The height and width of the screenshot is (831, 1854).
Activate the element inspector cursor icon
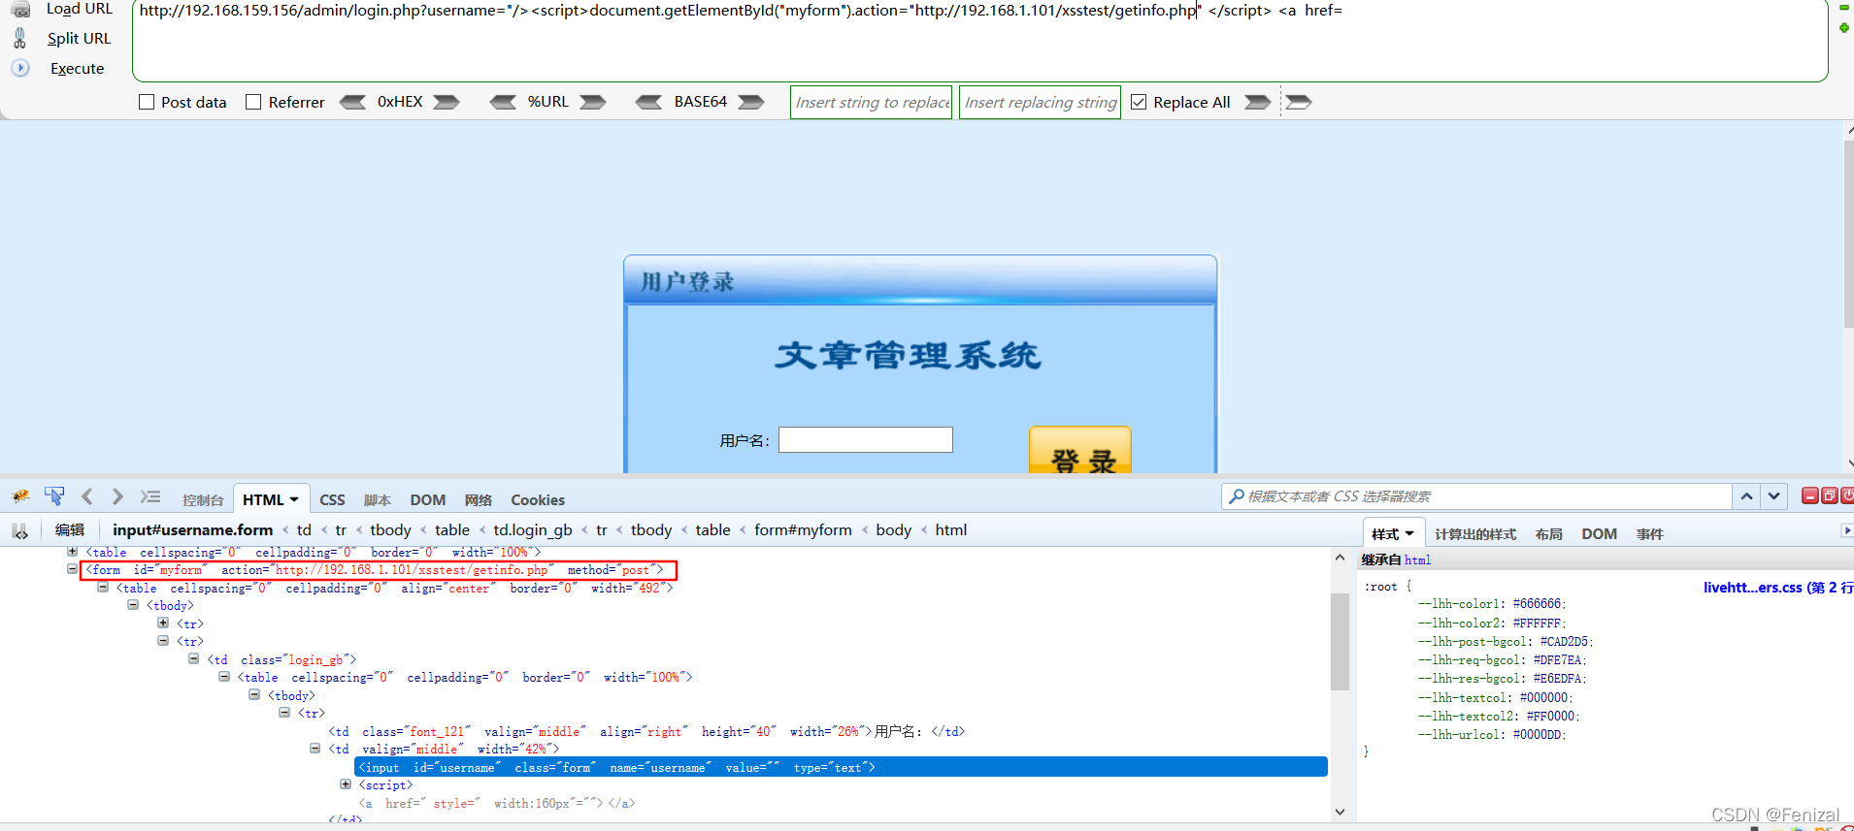point(54,496)
